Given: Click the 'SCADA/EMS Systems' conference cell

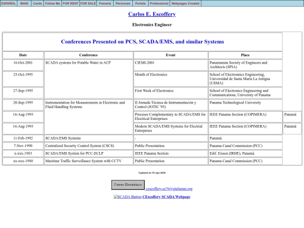Looking at the screenshot, I should (88, 138).
